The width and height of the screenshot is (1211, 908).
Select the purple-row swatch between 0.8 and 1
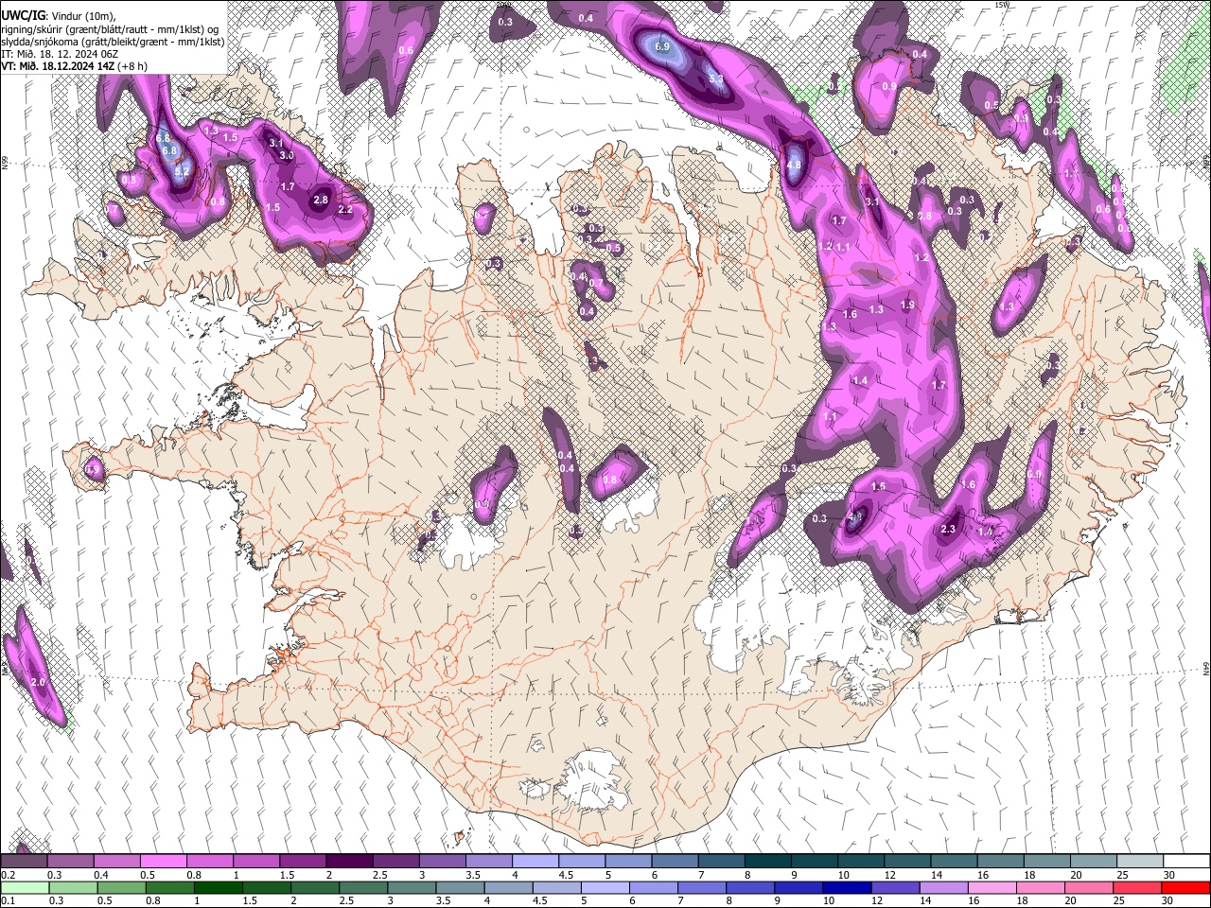pyautogui.click(x=210, y=861)
